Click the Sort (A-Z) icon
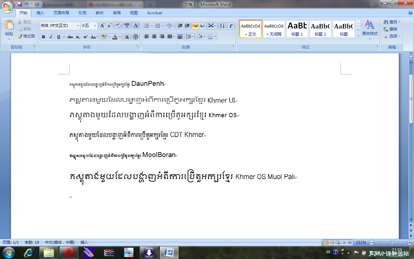 point(222,26)
